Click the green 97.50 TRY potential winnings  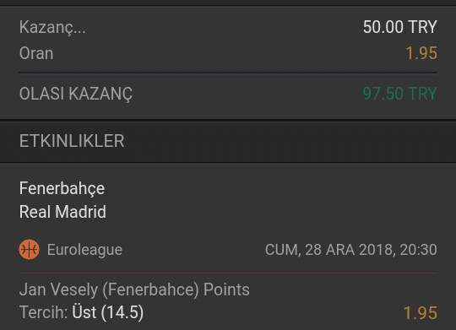click(x=400, y=94)
